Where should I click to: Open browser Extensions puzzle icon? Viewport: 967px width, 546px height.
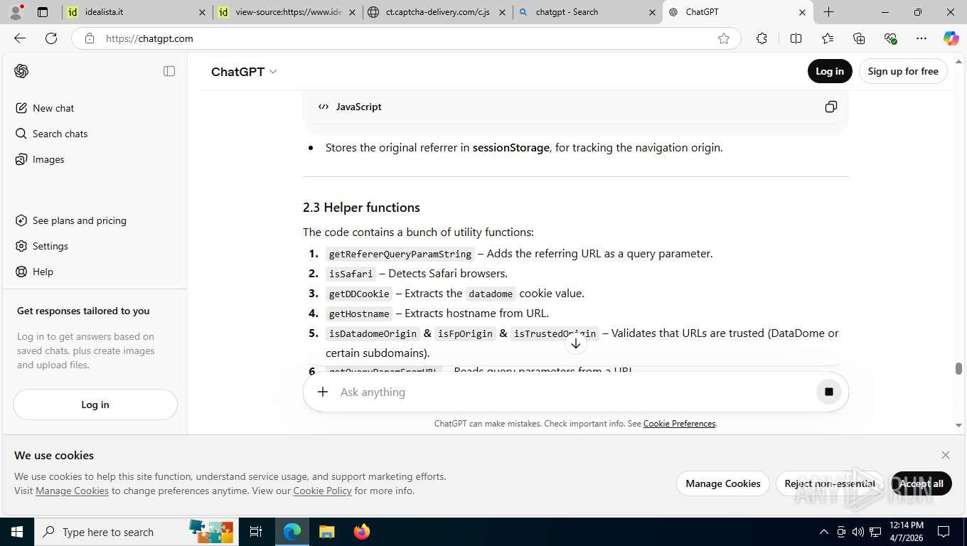(x=762, y=38)
